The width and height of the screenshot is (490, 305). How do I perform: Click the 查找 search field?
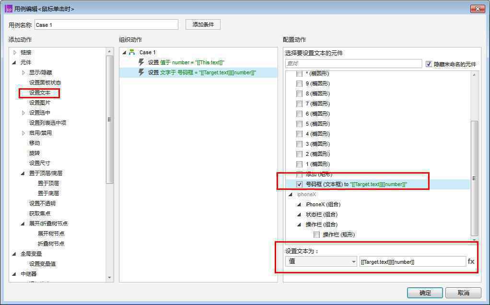click(x=353, y=63)
